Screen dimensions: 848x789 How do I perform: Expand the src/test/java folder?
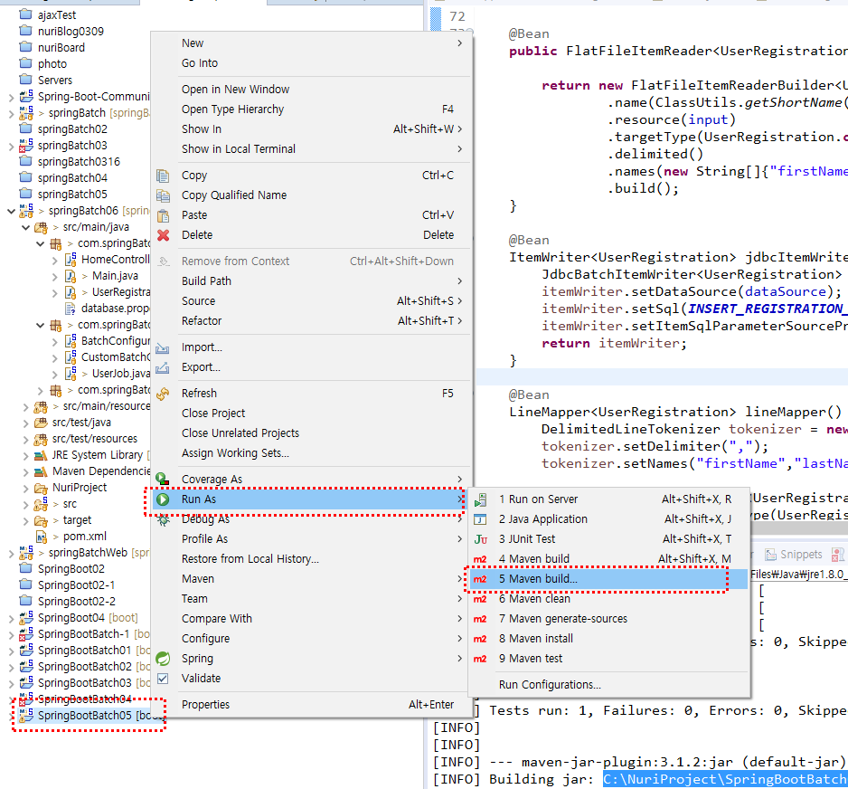(25, 423)
